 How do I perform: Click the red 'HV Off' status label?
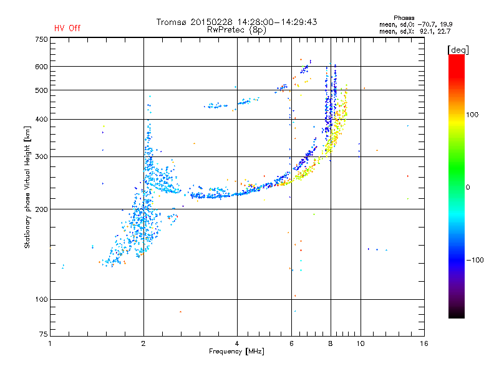point(67,28)
